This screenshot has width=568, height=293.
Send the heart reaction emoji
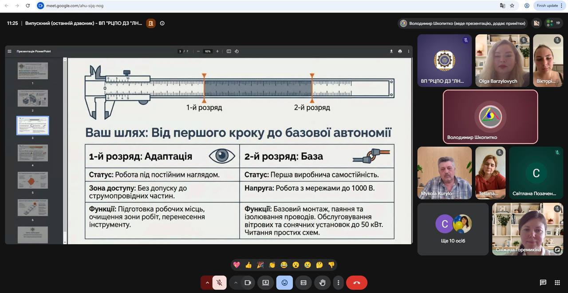tap(237, 265)
